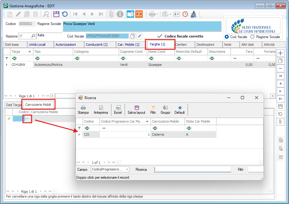Click the info circle toolbar icon
This screenshot has width=289, height=204.
[120, 14]
